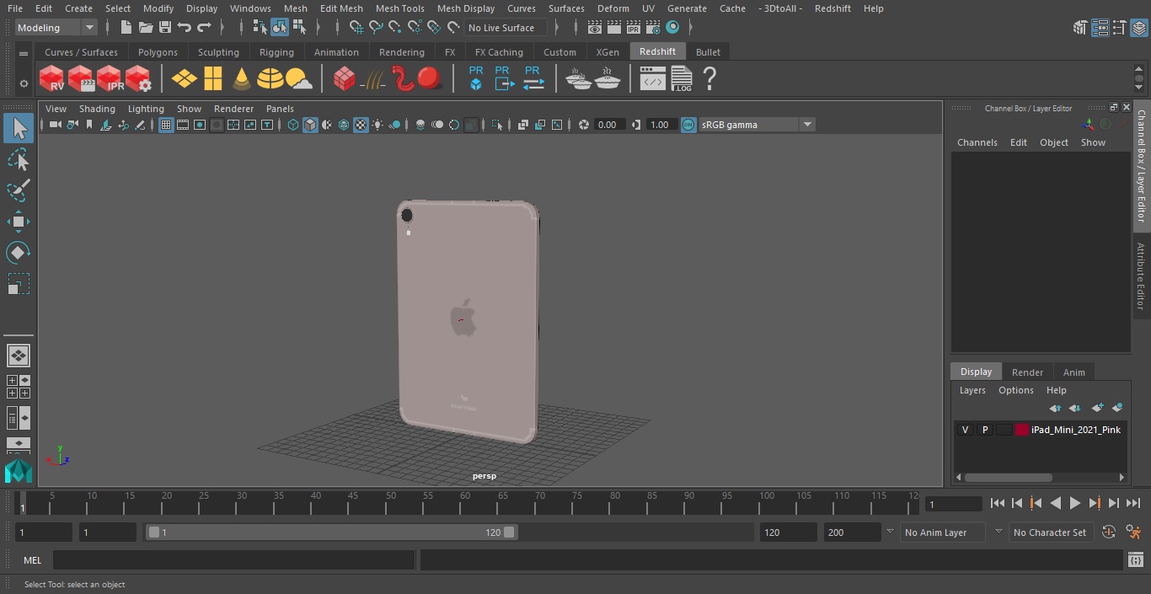Screen dimensions: 1151x594
Task: Click the Select tool arrow
Action: [x=19, y=128]
